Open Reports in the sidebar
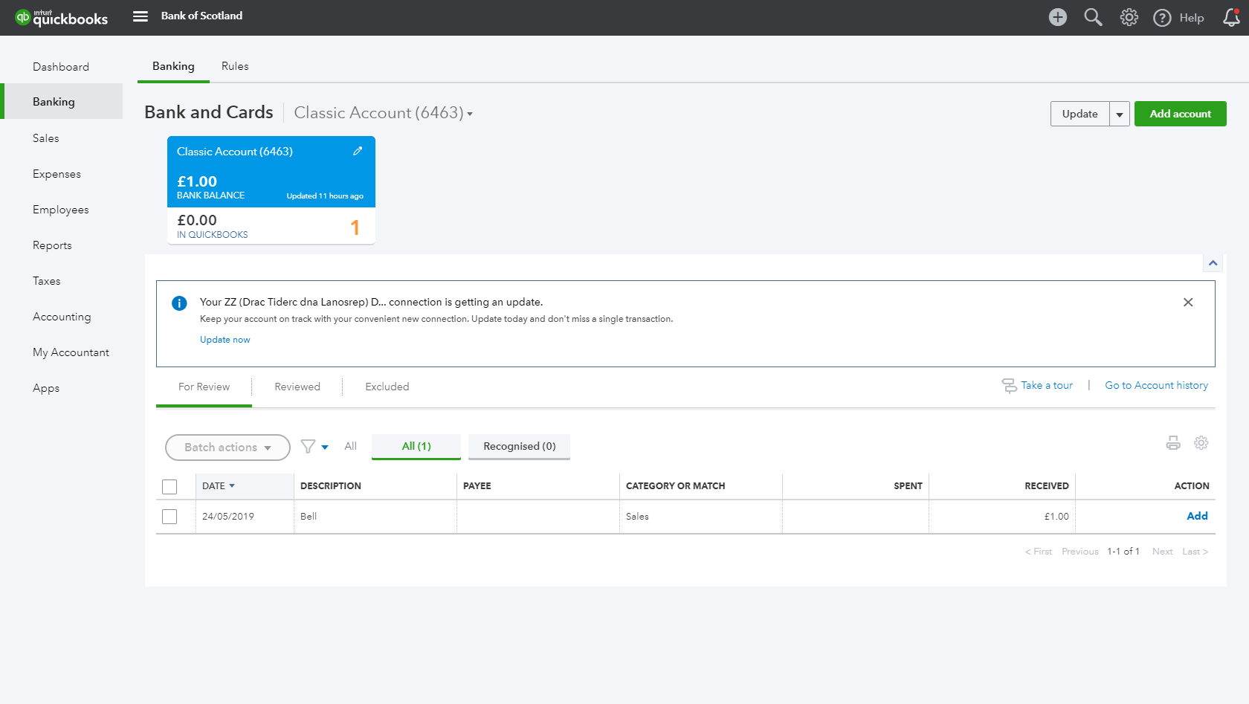Screen dimensions: 1249x704 pyautogui.click(x=52, y=245)
